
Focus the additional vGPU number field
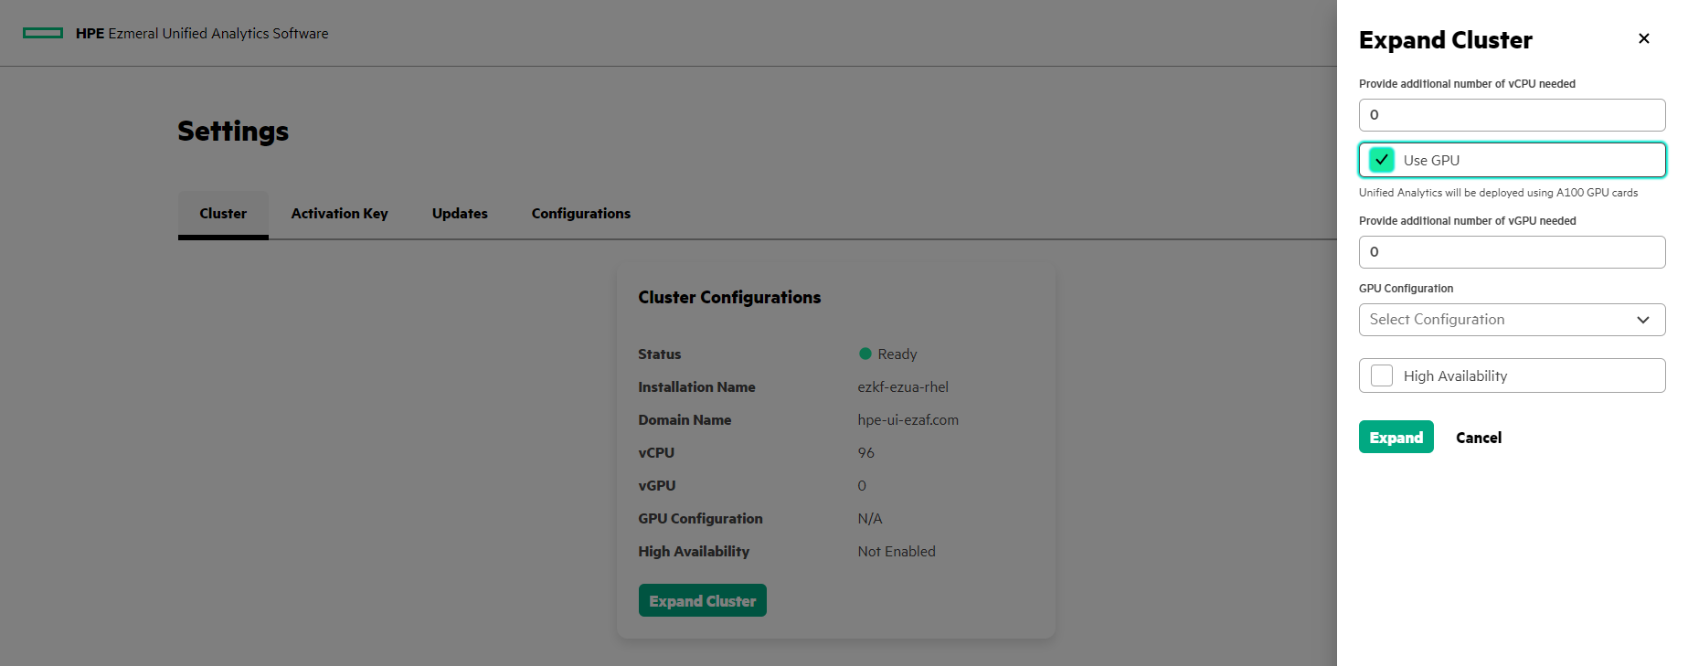pos(1511,252)
